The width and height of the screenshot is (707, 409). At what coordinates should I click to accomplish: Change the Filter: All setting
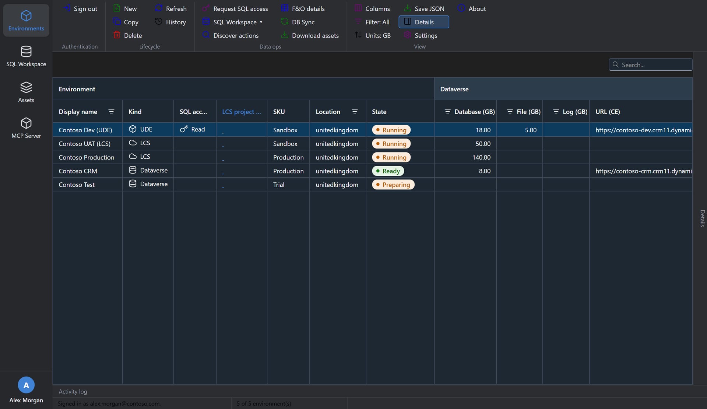(372, 22)
